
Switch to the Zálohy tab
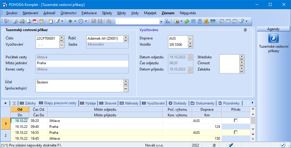point(28,103)
